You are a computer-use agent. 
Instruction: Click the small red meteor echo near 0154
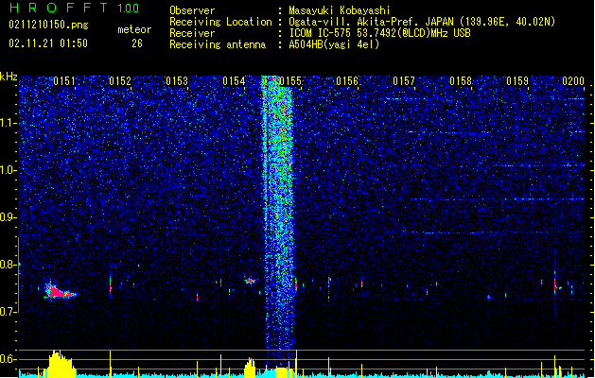[250, 281]
